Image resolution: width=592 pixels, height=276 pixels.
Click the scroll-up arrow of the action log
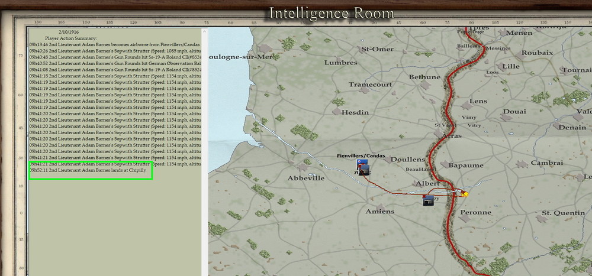click(204, 31)
